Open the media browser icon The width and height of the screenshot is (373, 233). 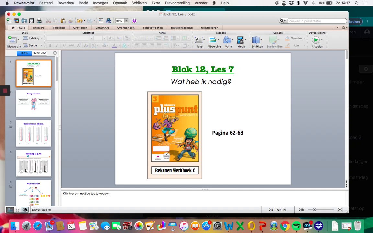(x=108, y=21)
